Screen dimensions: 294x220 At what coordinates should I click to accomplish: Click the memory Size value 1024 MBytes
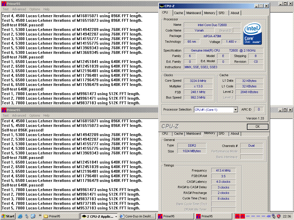click(192, 151)
